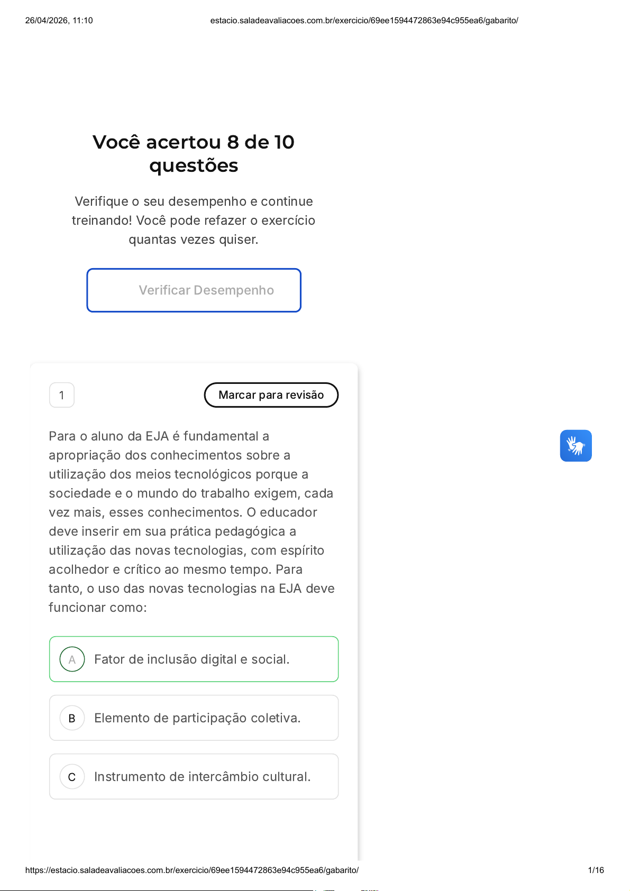Open the VLibras sign language accessibility widget
This screenshot has width=630, height=891.
[576, 445]
